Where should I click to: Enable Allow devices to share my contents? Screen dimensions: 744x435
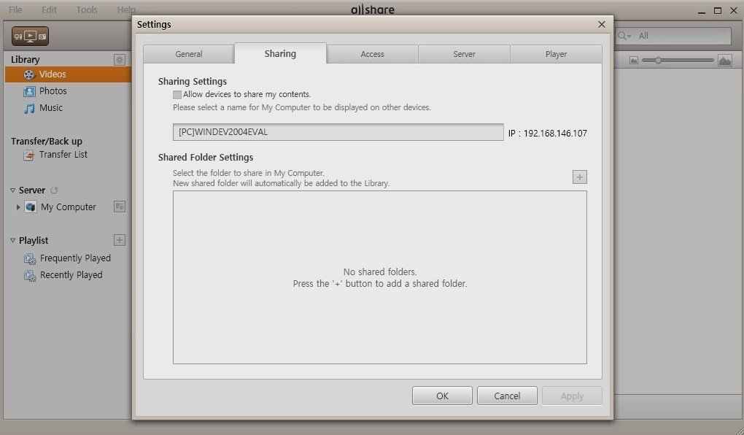tap(177, 94)
